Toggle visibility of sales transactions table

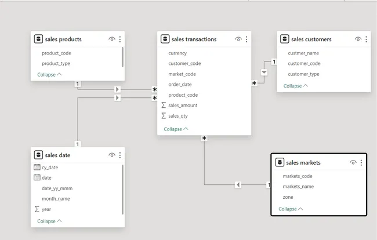click(238, 39)
